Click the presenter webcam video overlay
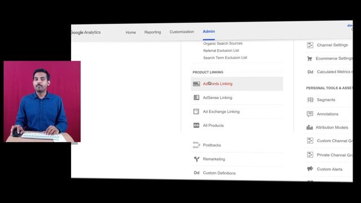Image resolution: width=361 pixels, height=203 pixels. (x=42, y=101)
